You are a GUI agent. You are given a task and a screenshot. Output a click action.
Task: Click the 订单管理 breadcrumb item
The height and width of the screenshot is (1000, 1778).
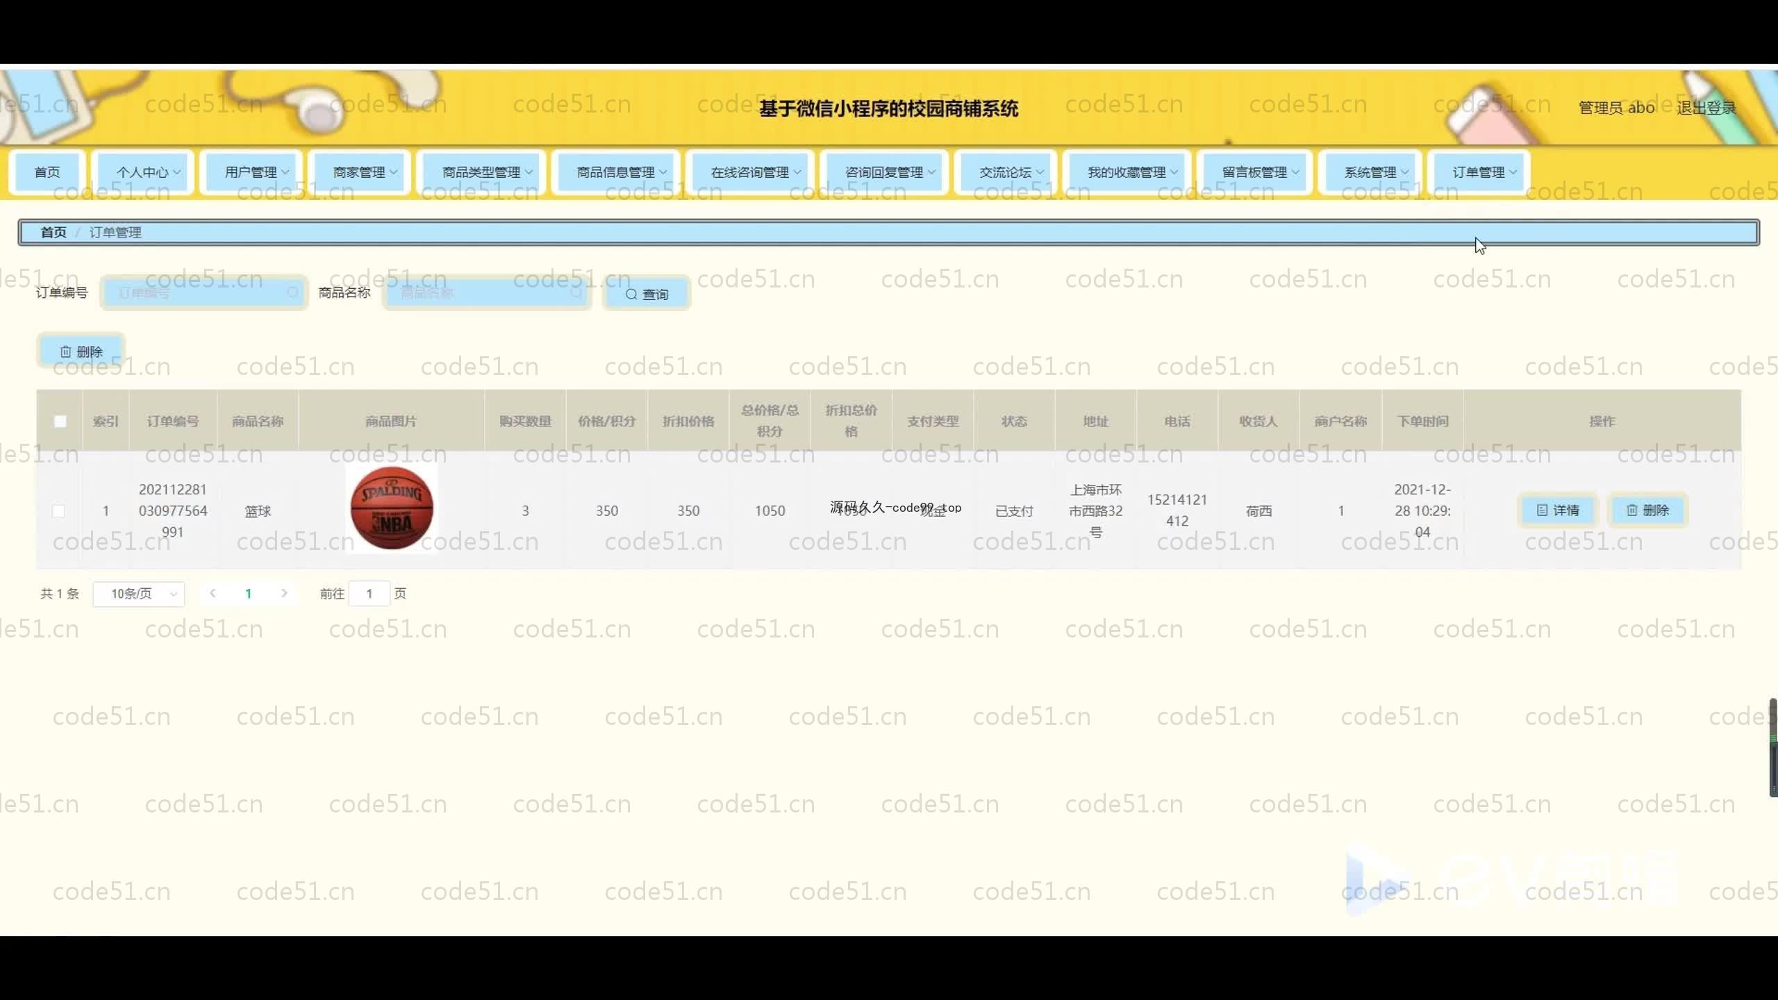pyautogui.click(x=115, y=232)
